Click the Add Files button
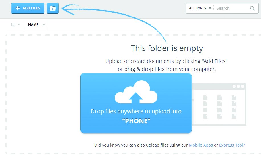Viewport: 261px width, 162px height. tap(28, 8)
